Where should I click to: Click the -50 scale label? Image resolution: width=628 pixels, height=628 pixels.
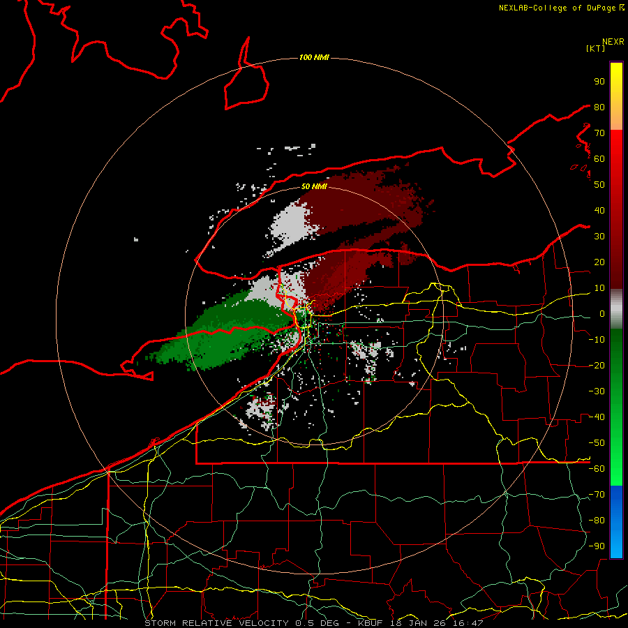(597, 443)
